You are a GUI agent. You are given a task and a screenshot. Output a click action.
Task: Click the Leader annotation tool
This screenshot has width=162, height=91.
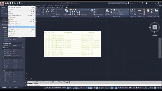58,12
